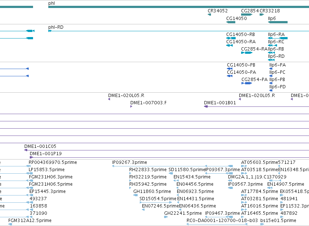Screen dimensions: 309x226
Task: Click the Ilp6-RA transcript label
Action: click(x=276, y=35)
